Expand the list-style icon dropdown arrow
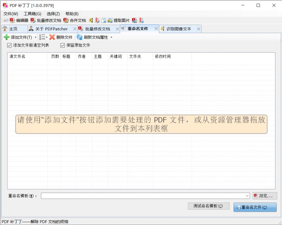 (46, 37)
